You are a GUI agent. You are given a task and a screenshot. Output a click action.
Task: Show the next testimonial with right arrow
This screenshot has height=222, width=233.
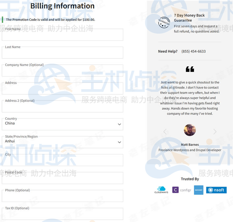215,132
